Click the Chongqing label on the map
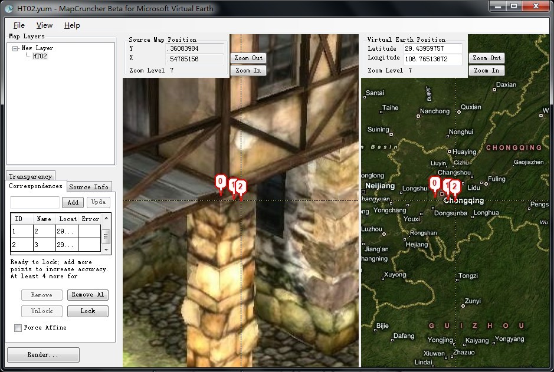This screenshot has width=554, height=372. point(464,200)
